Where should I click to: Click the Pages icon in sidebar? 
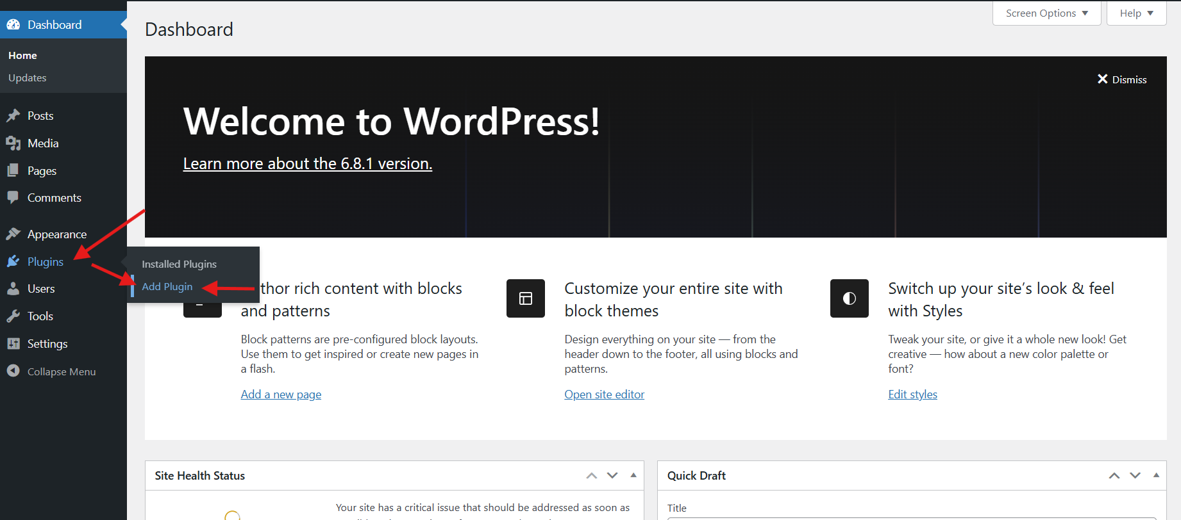13,171
